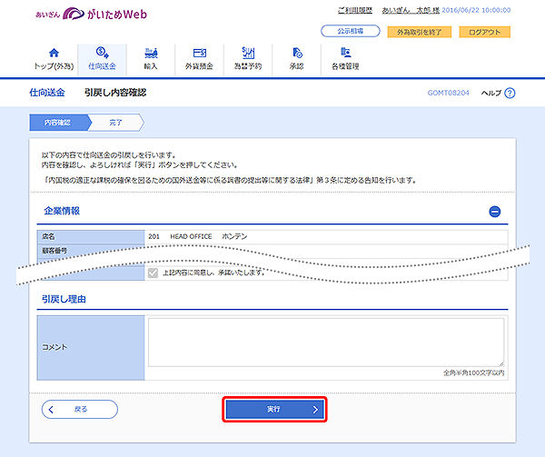Viewport: 545px width, 457px height.
Task: Click the ヘルプ question mark icon
Action: 510,94
